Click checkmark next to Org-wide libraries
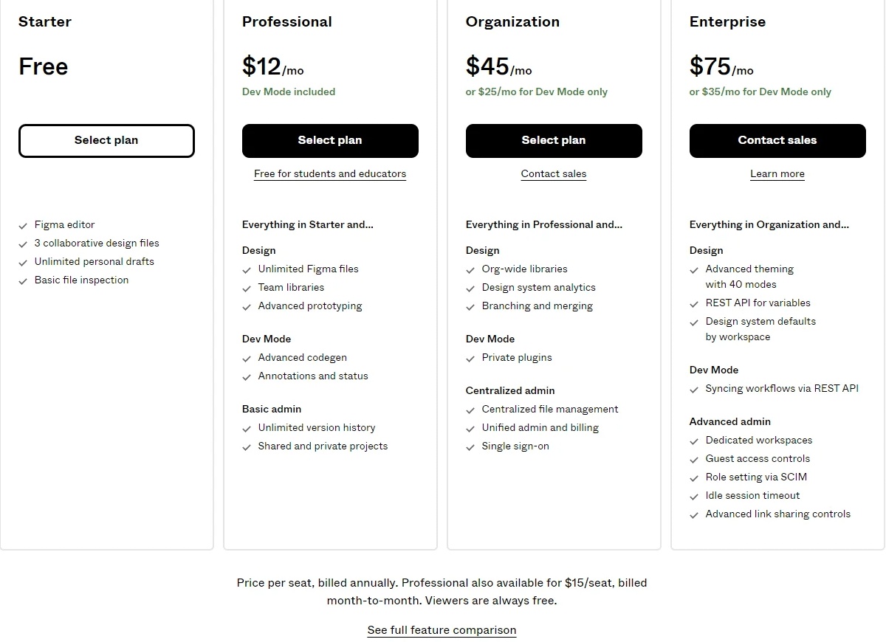This screenshot has width=886, height=642. (471, 269)
